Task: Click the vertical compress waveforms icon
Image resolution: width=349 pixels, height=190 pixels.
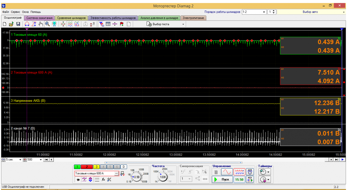Action: click(x=63, y=24)
